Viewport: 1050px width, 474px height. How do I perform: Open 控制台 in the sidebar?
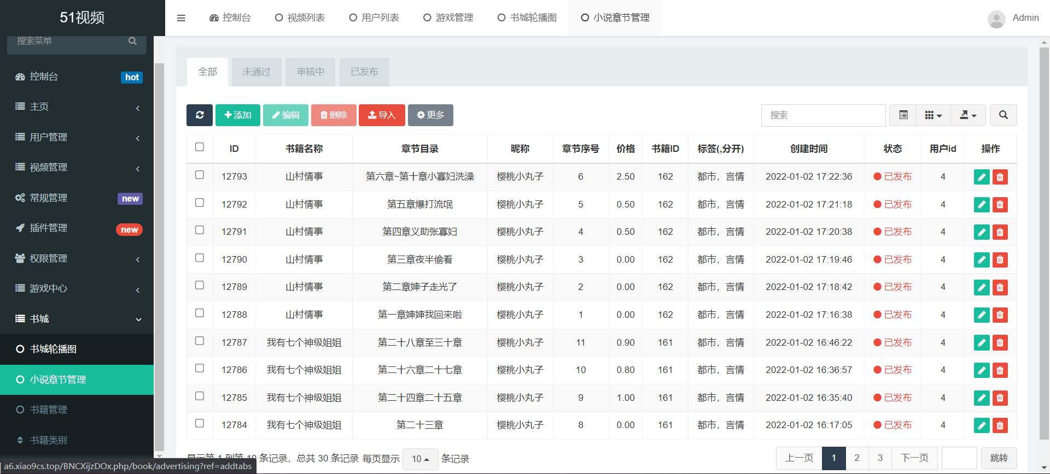click(x=77, y=77)
